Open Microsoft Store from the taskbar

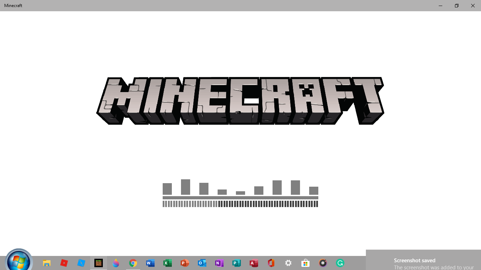[x=305, y=263]
